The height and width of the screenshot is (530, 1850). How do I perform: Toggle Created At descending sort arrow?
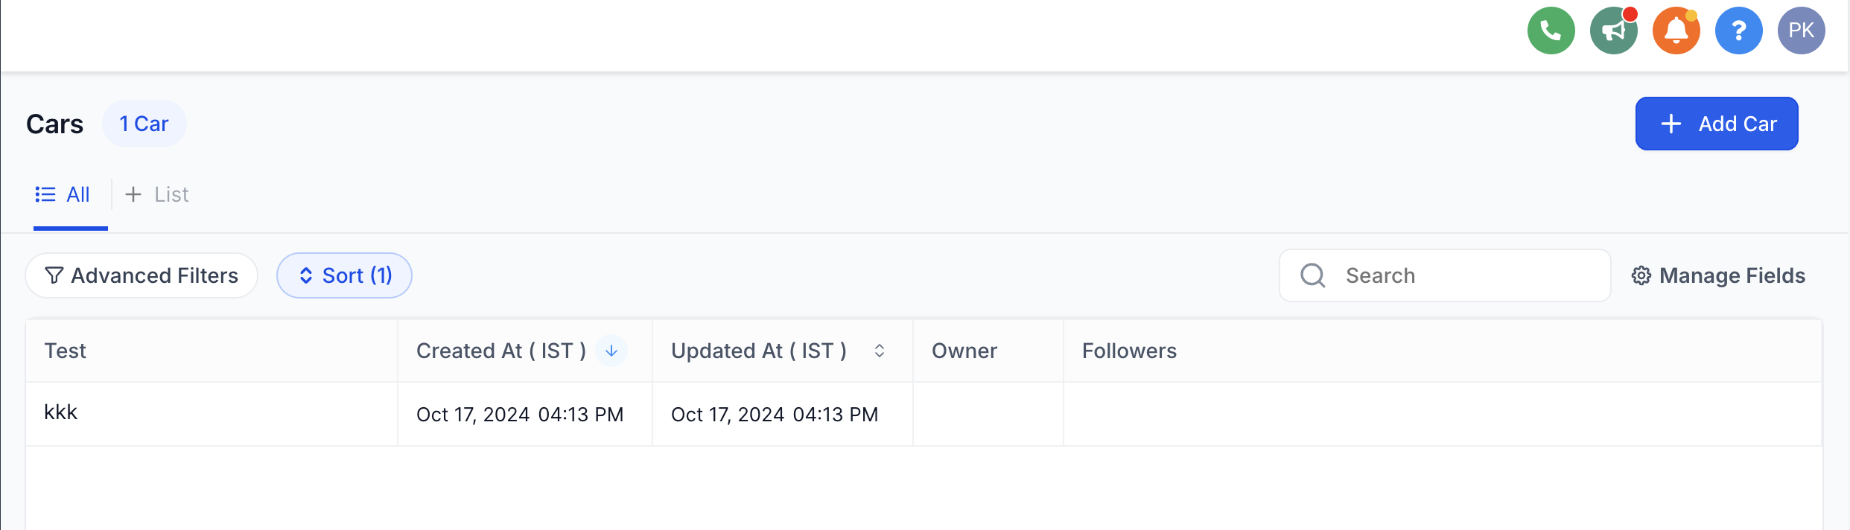click(611, 351)
